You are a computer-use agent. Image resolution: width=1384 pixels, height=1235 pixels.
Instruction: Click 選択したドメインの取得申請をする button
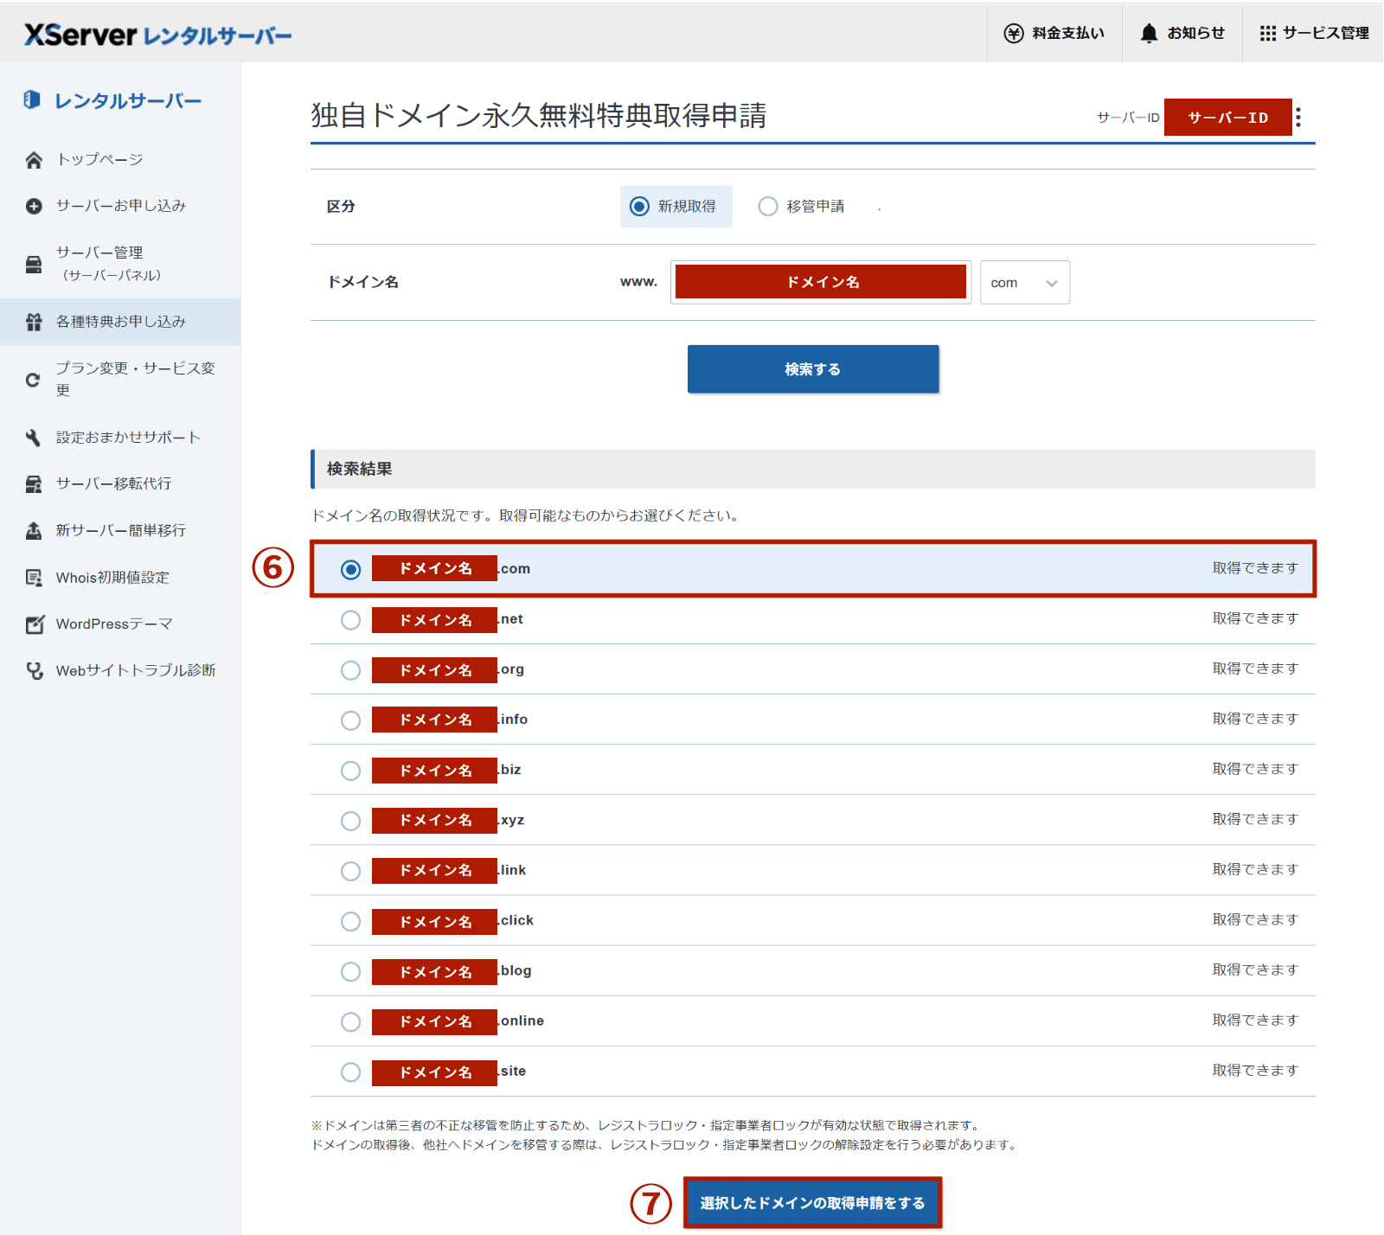(x=812, y=1203)
